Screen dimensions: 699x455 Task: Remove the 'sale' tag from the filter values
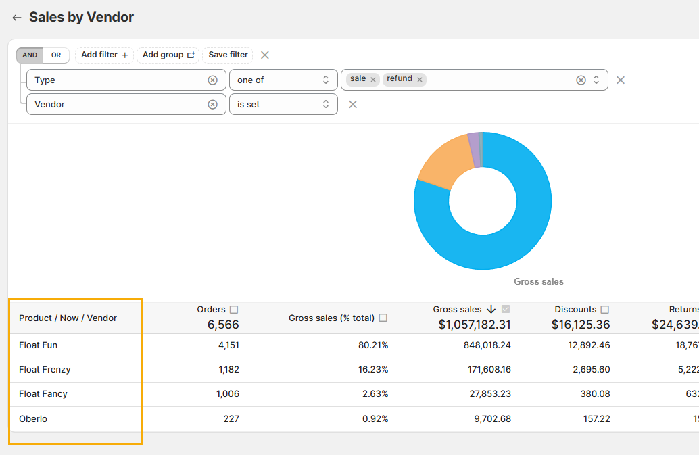coord(372,80)
